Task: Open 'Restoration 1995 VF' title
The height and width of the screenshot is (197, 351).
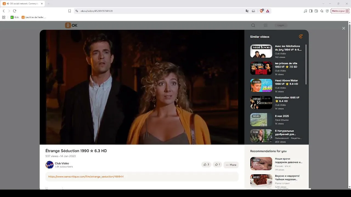Action: [x=287, y=99]
